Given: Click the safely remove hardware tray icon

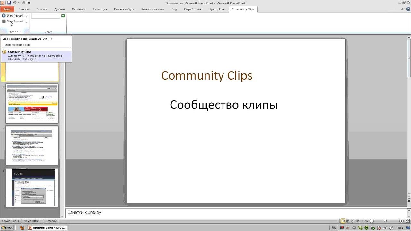Looking at the screenshot, I should (x=373, y=227).
